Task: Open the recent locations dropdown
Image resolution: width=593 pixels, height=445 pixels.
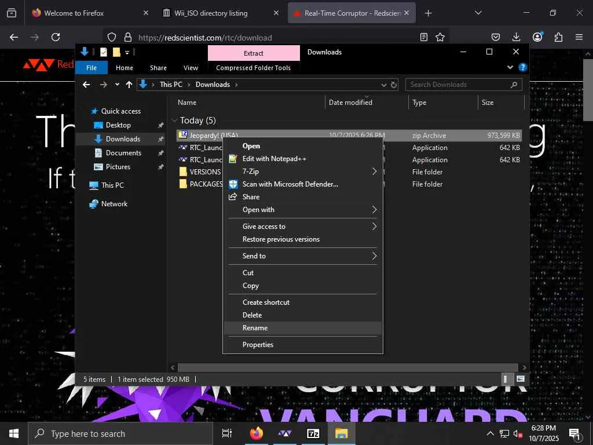Action: (x=117, y=85)
